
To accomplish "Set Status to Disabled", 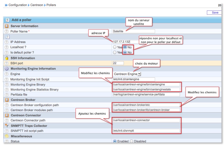I will [131, 141].
